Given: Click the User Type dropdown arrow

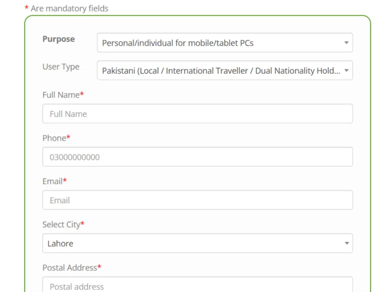Looking at the screenshot, I should coord(346,71).
